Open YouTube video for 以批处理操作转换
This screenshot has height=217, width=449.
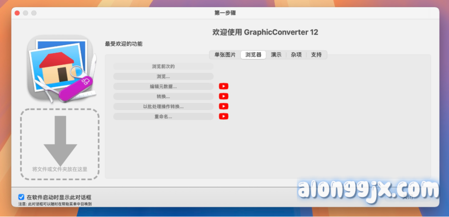coord(224,106)
